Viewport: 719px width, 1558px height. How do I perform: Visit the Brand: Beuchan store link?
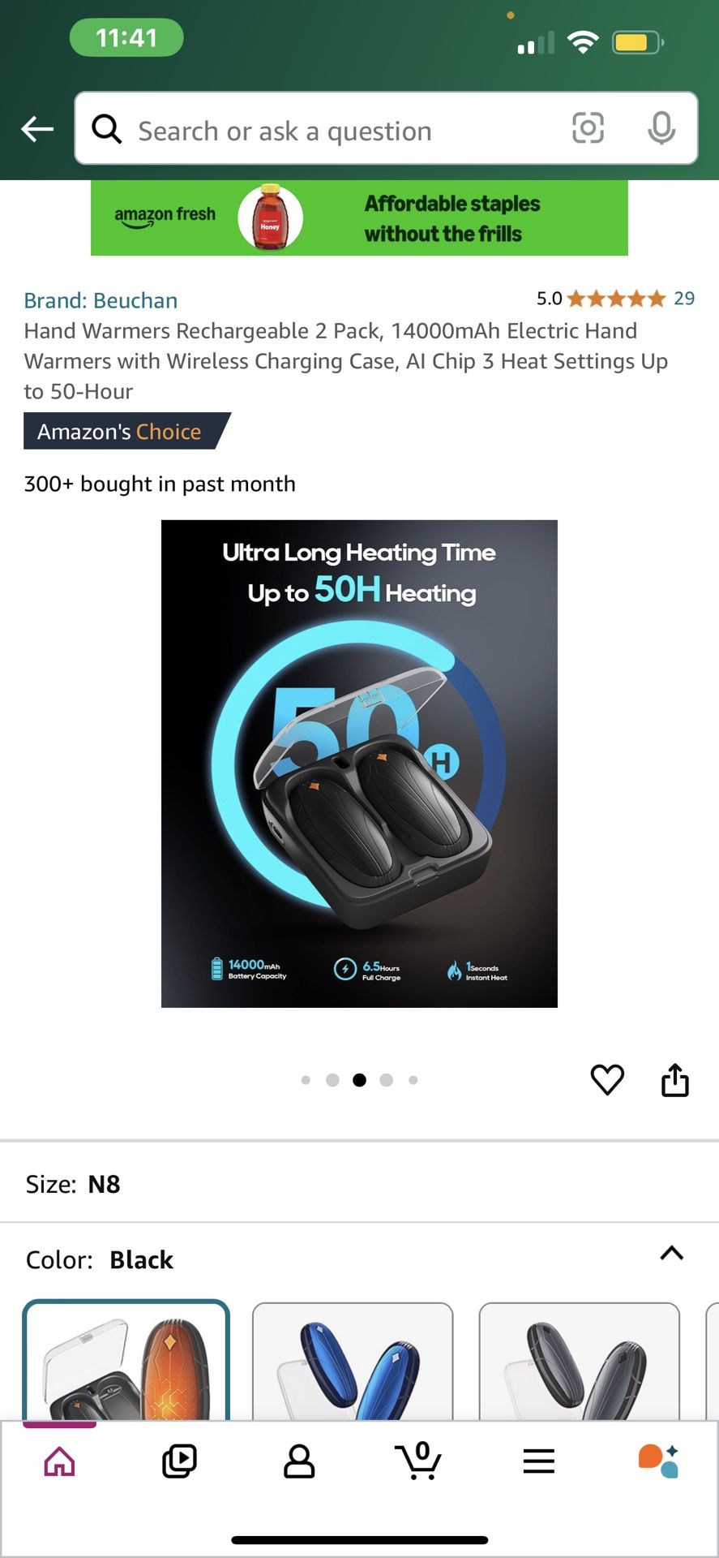(101, 300)
